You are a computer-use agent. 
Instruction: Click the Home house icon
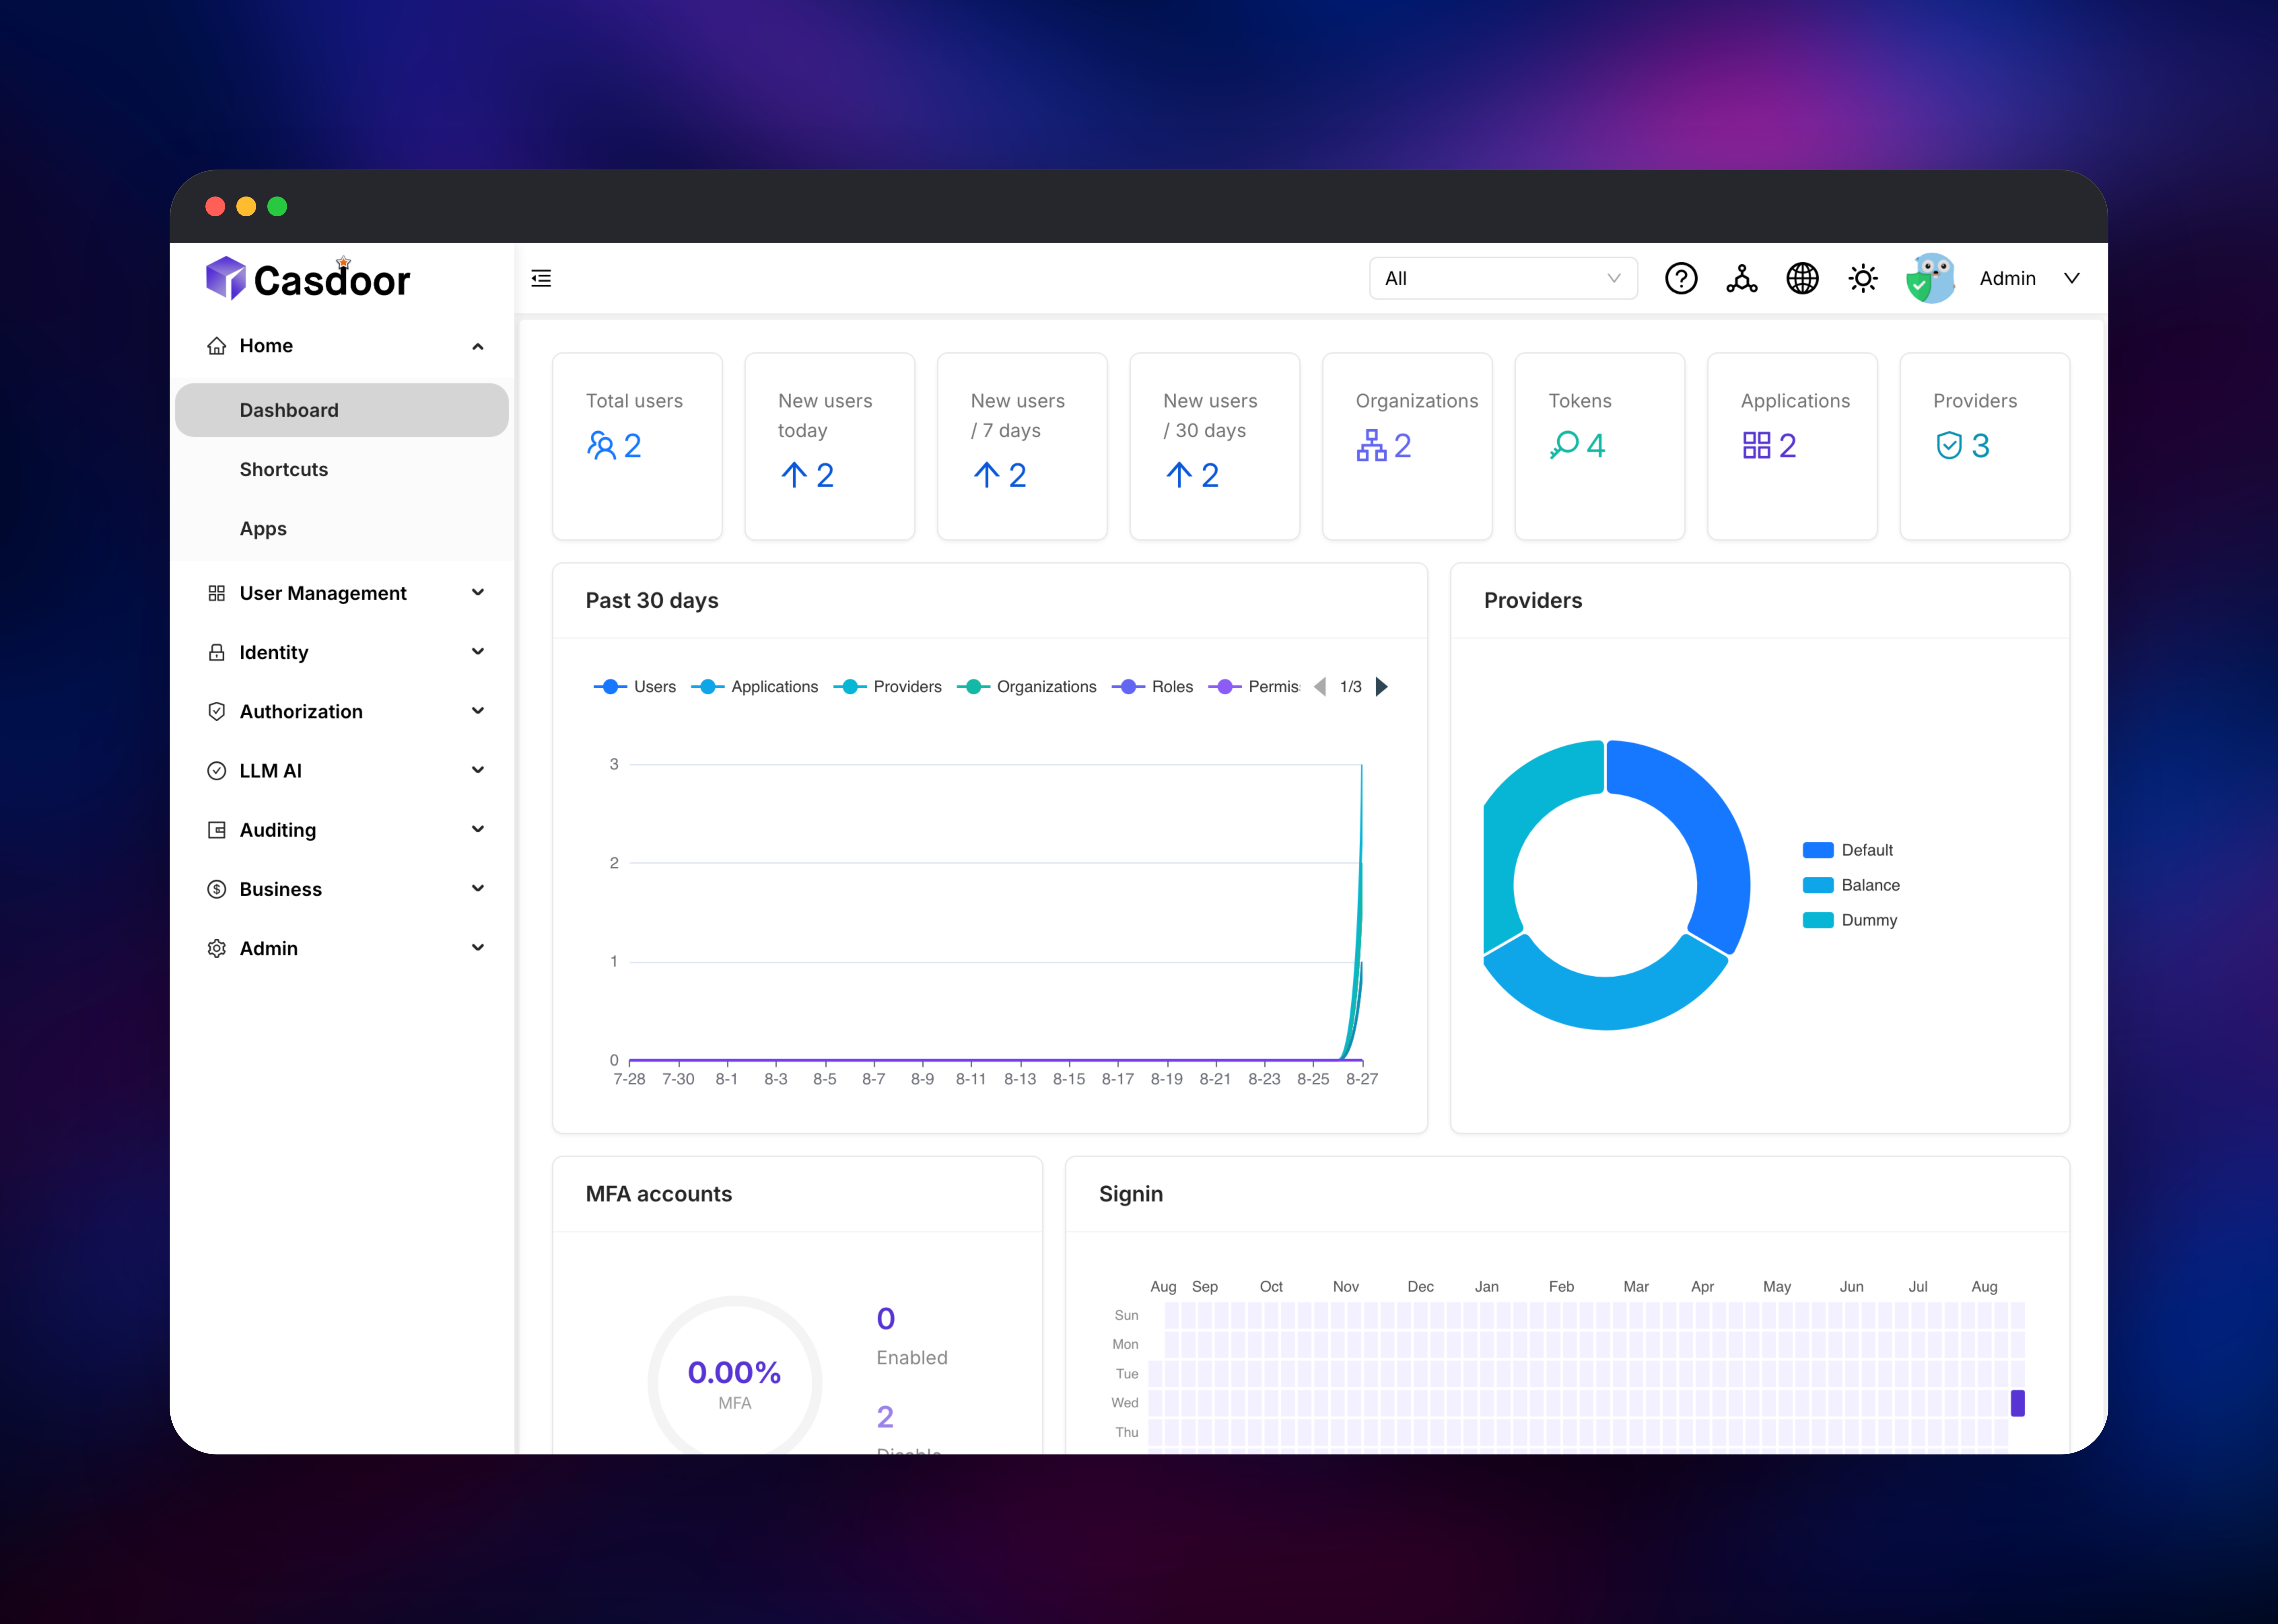coord(216,346)
